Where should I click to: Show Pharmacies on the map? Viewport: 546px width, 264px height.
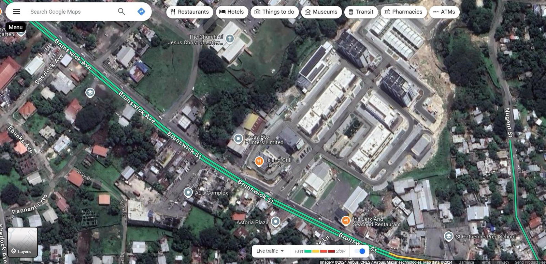tap(404, 12)
